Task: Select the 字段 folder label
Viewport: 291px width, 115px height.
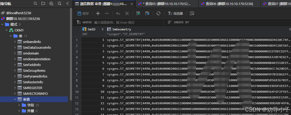Action: (x=30, y=105)
